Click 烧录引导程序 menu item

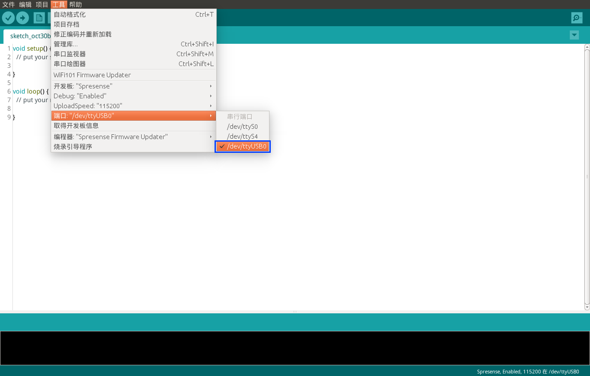73,147
